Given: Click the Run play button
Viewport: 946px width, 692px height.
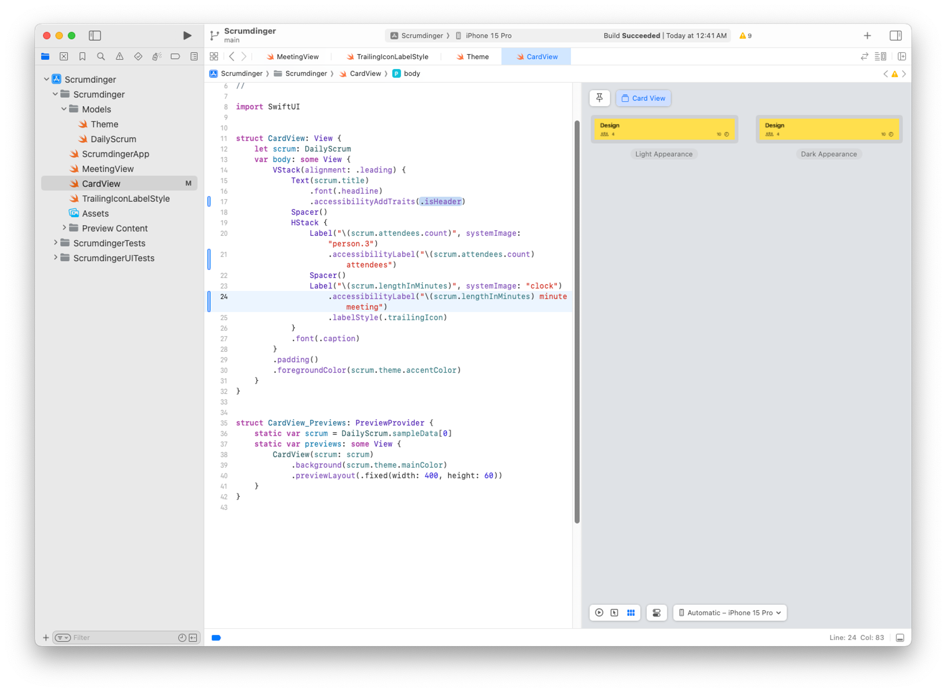Looking at the screenshot, I should 187,35.
